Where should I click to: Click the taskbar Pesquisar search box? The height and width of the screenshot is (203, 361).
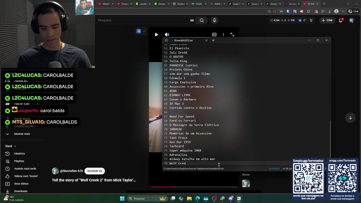pos(147,198)
